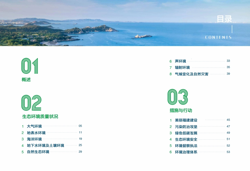This screenshot has height=171, width=250.
Task: Open the 生态环境质量状况 section heading
Action: pyautogui.click(x=40, y=116)
